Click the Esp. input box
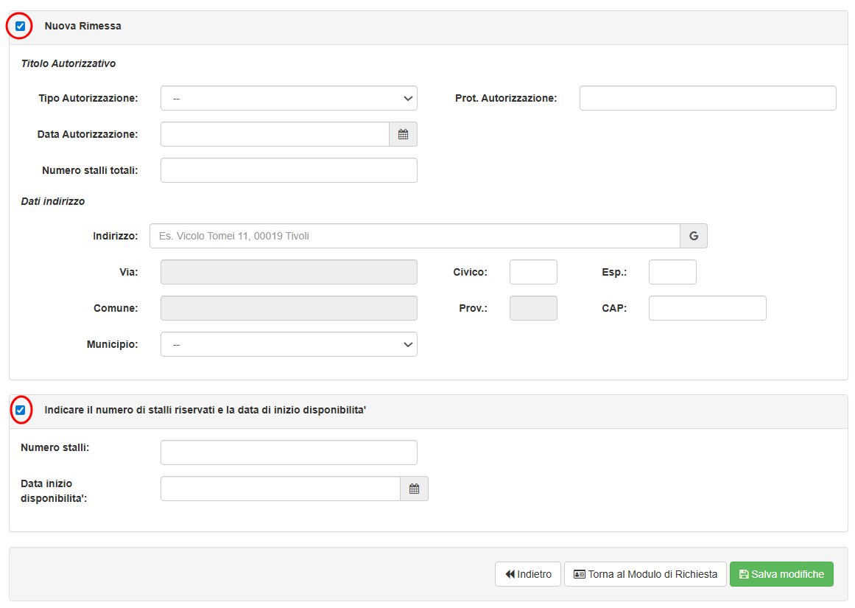The width and height of the screenshot is (855, 608). (672, 272)
